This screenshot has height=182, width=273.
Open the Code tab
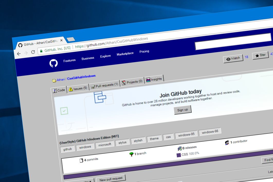(x=59, y=90)
